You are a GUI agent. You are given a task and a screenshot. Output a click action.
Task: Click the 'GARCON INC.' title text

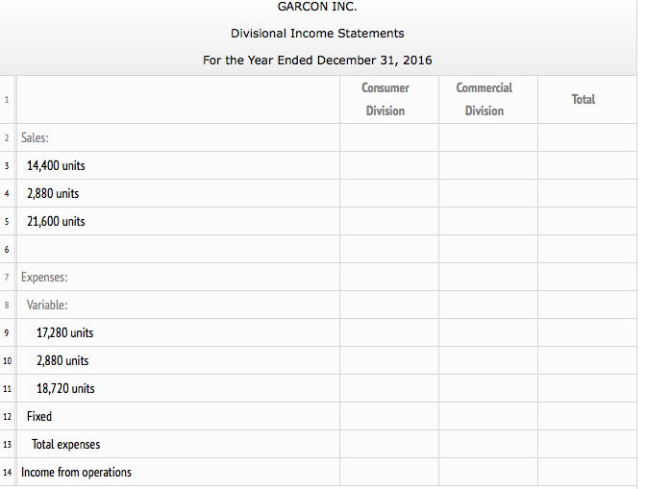pyautogui.click(x=317, y=7)
